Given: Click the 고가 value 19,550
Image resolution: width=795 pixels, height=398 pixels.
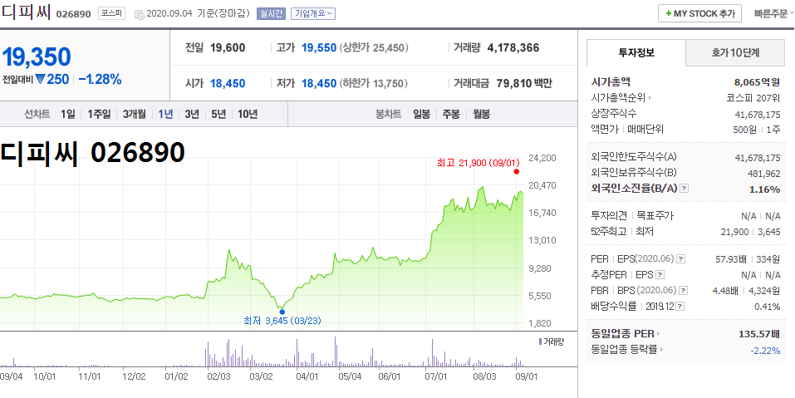Looking at the screenshot, I should (x=319, y=48).
